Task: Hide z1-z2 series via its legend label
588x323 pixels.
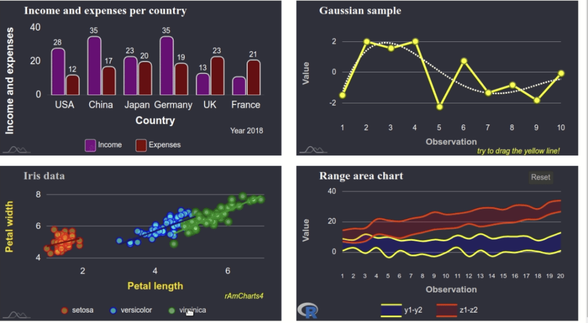Action: (469, 310)
